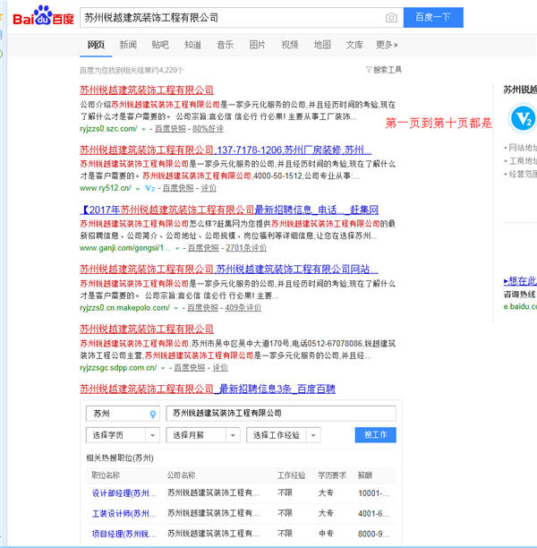Open the 搜索工具 filter tool

click(x=384, y=70)
